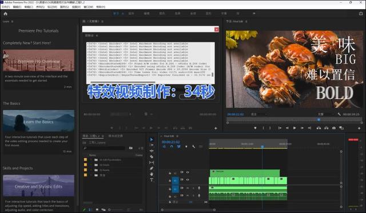Open the 文件(F) menu

point(6,7)
